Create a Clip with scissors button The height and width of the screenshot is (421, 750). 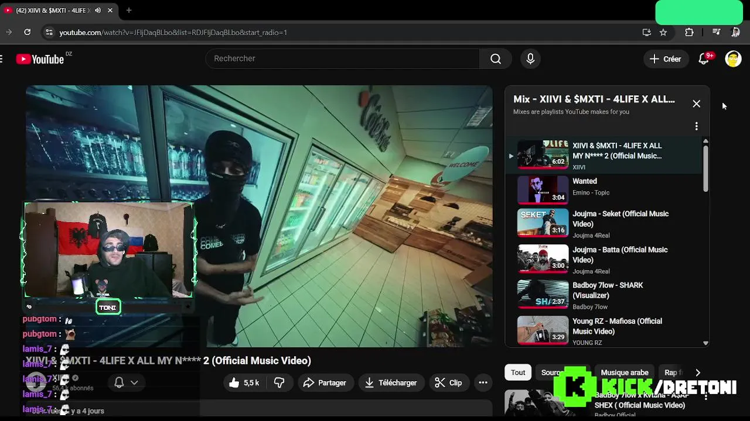pyautogui.click(x=449, y=382)
